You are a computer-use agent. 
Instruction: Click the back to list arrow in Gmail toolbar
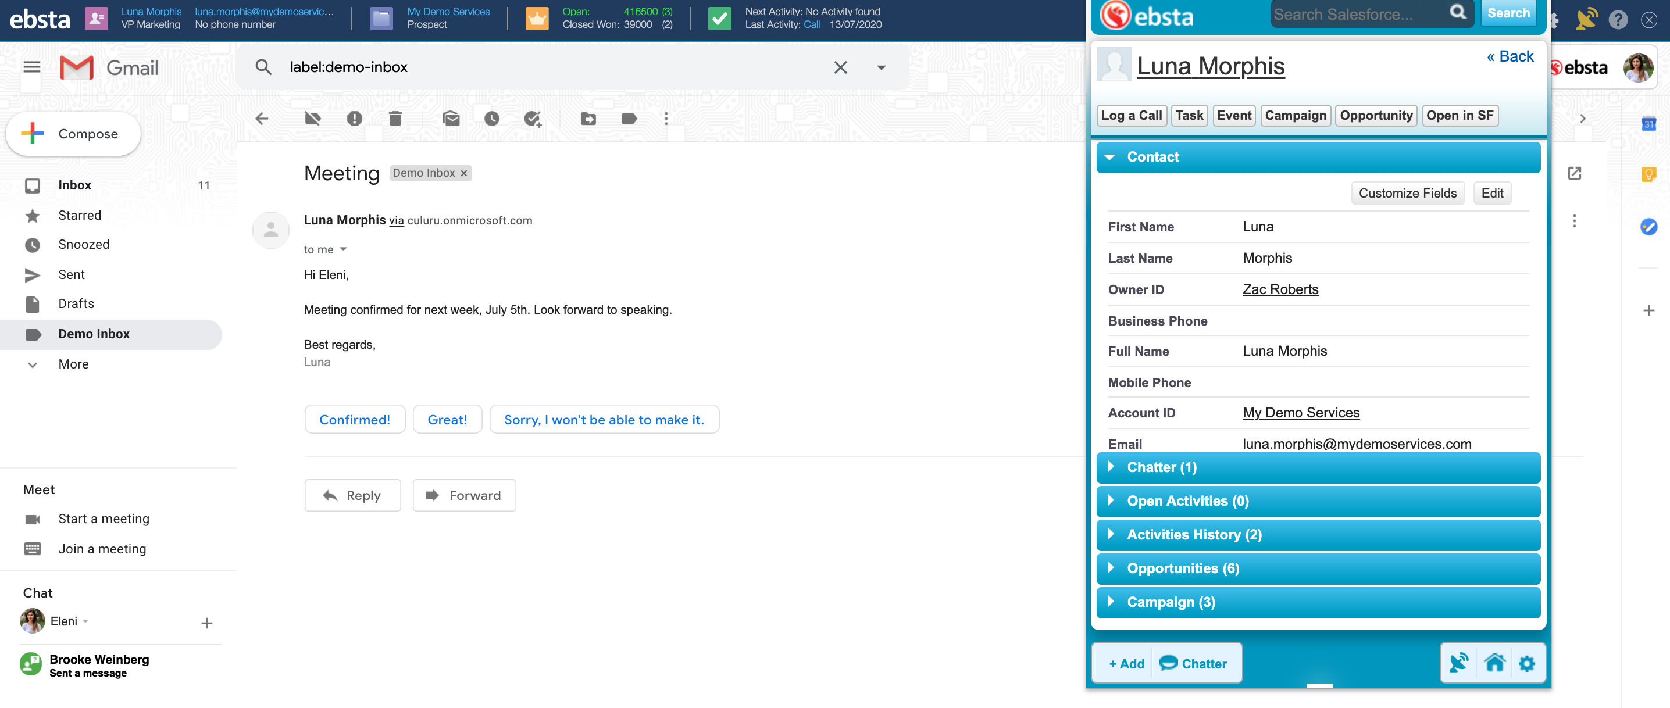click(262, 119)
